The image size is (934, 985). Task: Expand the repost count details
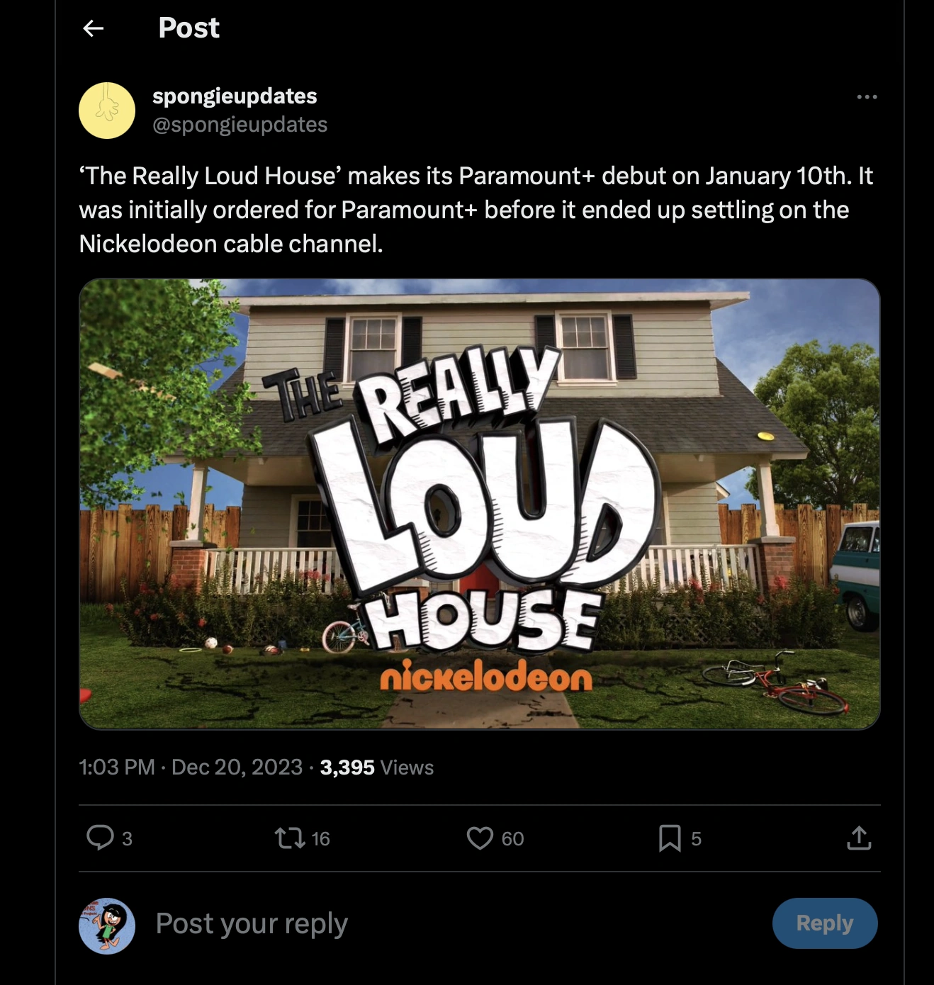320,838
